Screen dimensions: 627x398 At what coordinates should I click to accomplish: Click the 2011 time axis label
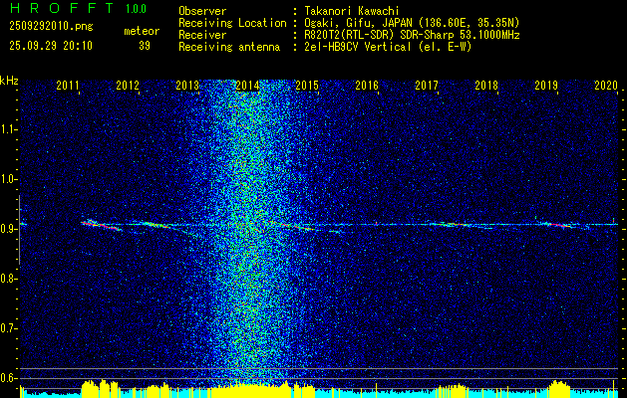[68, 85]
